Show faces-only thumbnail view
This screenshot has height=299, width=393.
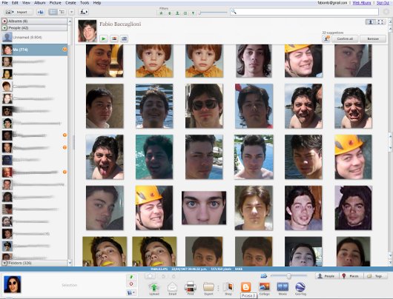click(x=370, y=22)
